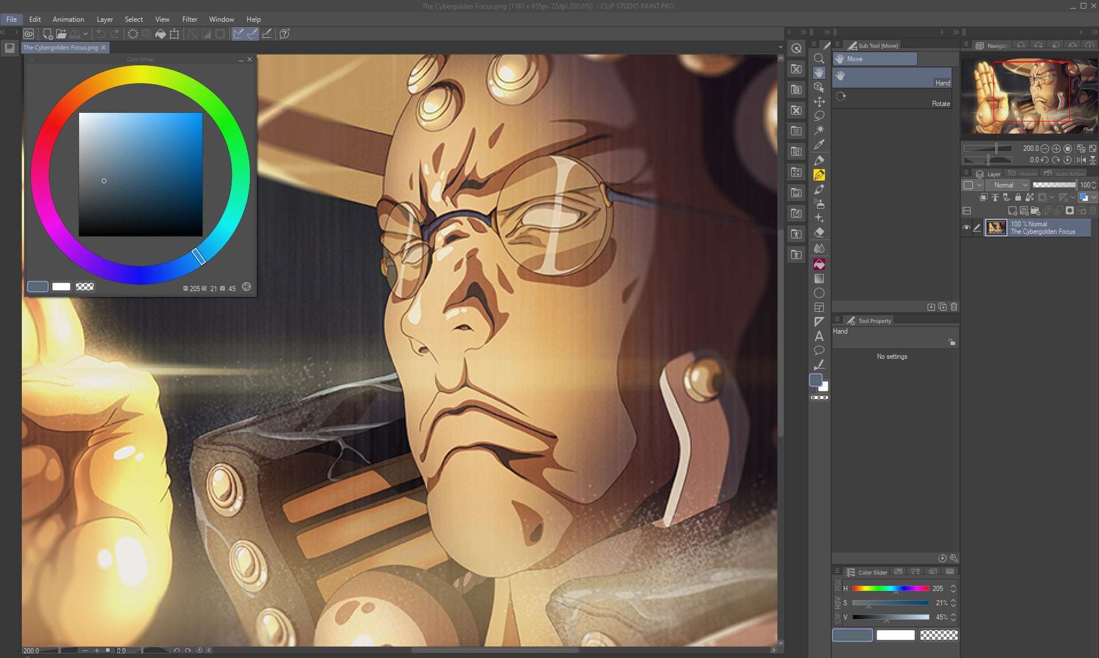This screenshot has width=1099, height=658.
Task: Select the yellow highlighted Pencil tool
Action: click(x=819, y=175)
